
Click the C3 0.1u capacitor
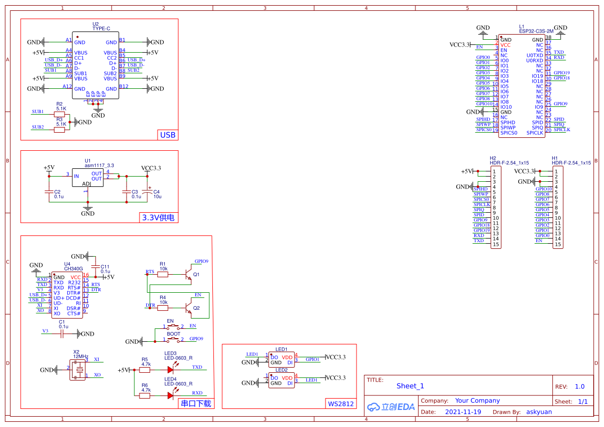pyautogui.click(x=127, y=192)
